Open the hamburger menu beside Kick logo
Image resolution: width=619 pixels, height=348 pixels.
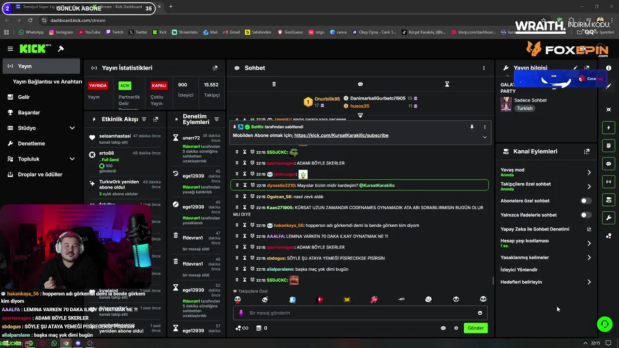[10, 49]
